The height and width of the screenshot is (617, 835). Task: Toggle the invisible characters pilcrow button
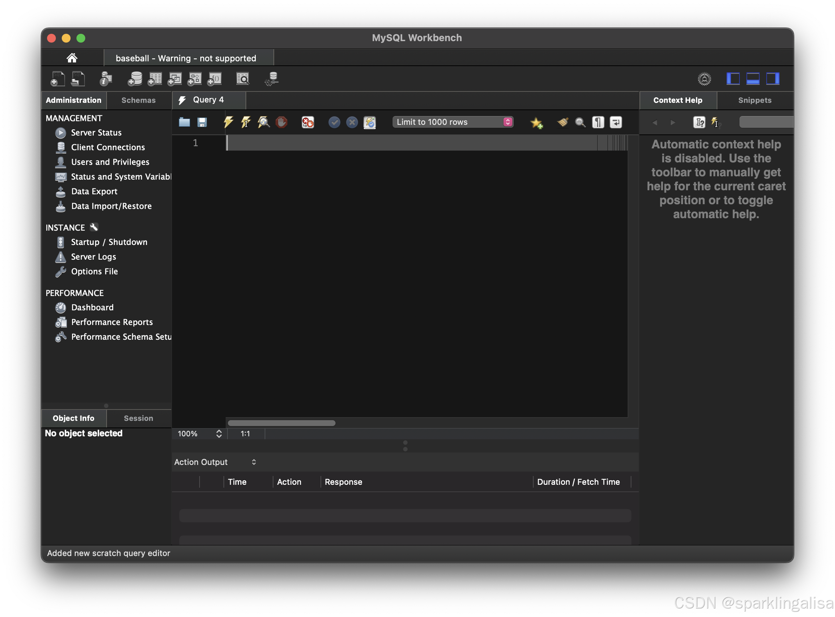(x=598, y=122)
